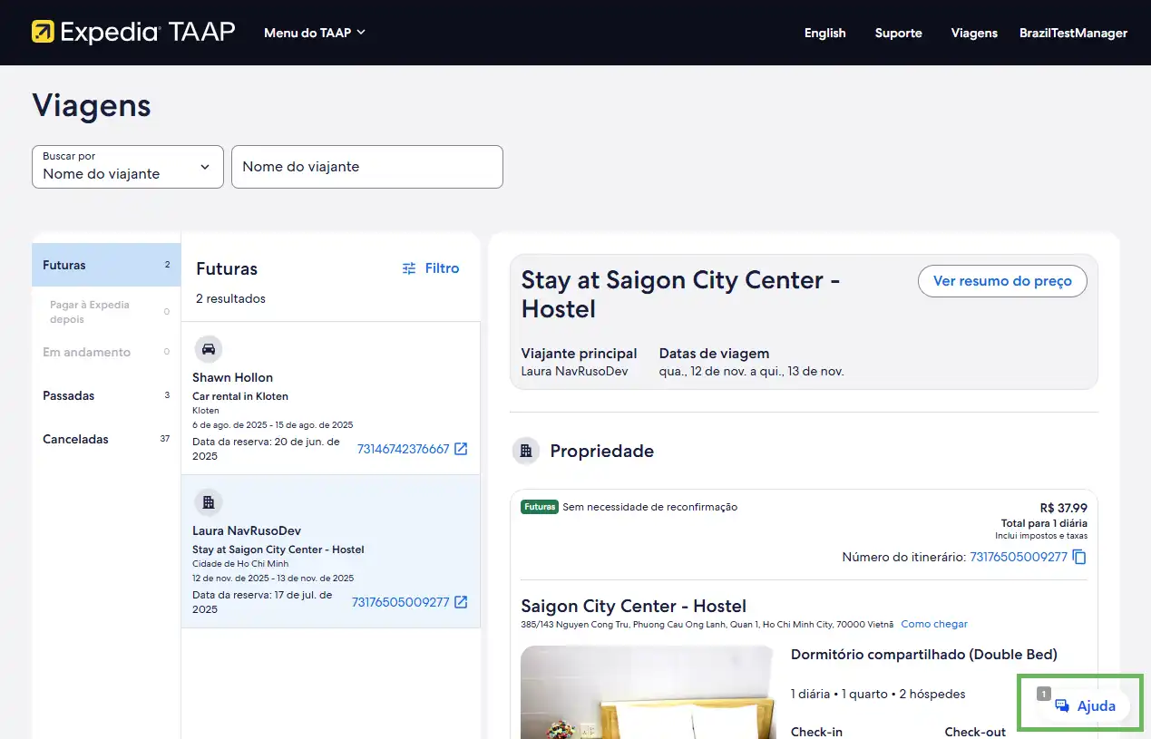
Task: Click the Ajuda chat bubble icon
Action: 1062,706
